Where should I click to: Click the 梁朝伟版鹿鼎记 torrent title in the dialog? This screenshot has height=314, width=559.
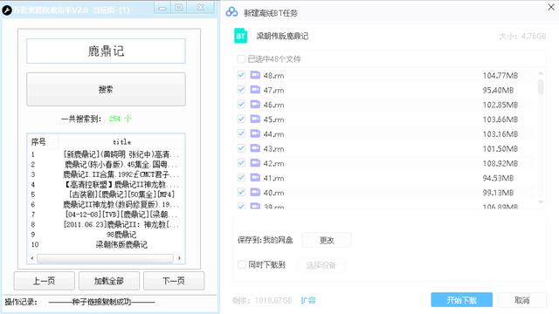(282, 36)
